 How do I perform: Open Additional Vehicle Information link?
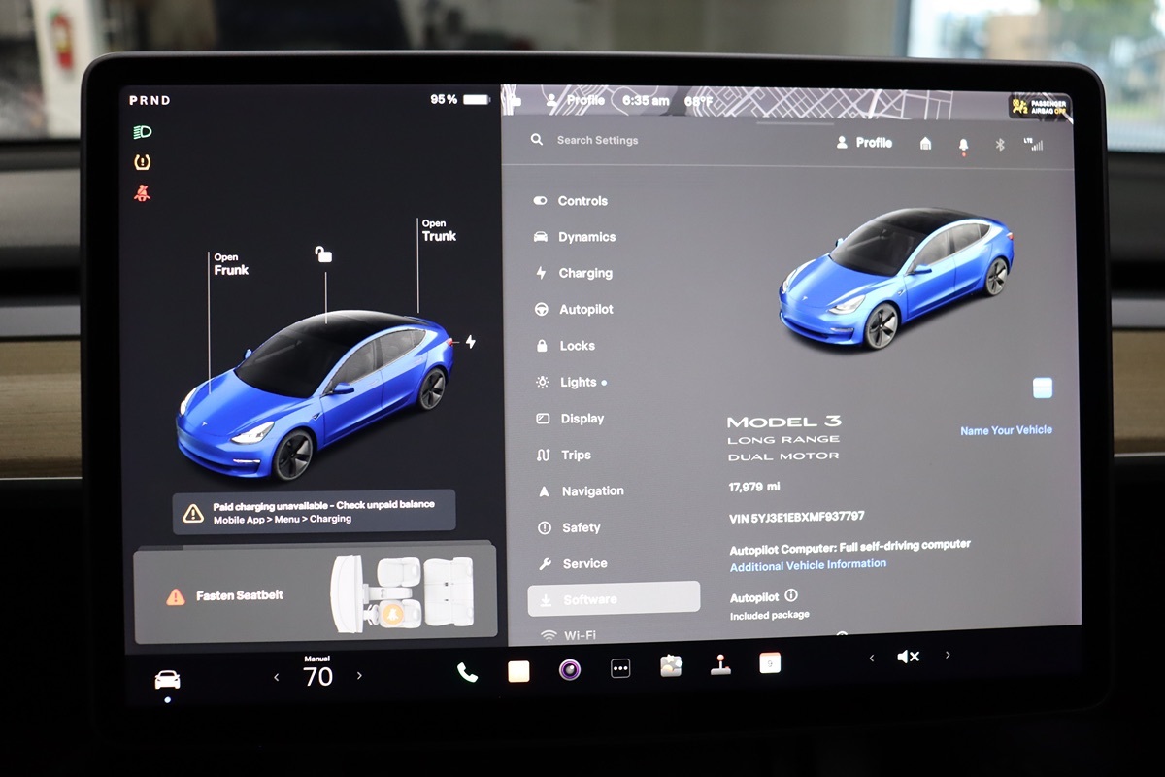(808, 564)
